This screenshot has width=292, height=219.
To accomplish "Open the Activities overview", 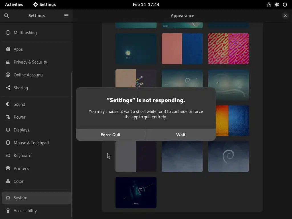I will 14,5.
